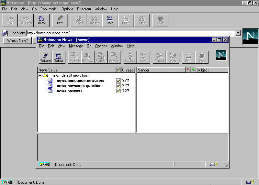Screen dimensions: 259x185
Task: Open the Window menu in browser
Action: click(x=101, y=9)
